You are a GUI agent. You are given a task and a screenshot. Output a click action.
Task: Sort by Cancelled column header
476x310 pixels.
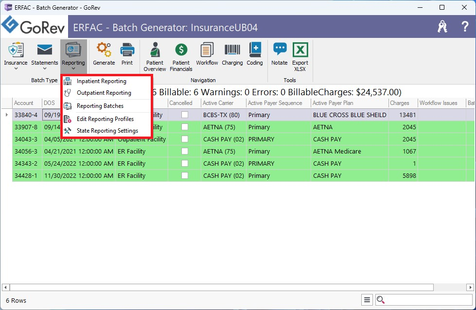[x=184, y=103]
